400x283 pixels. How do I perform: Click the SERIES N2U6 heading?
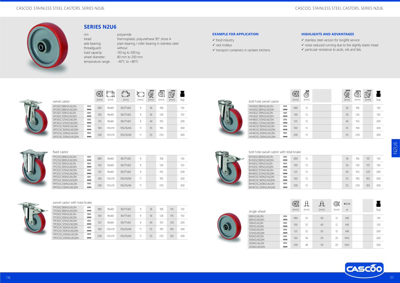tap(100, 27)
